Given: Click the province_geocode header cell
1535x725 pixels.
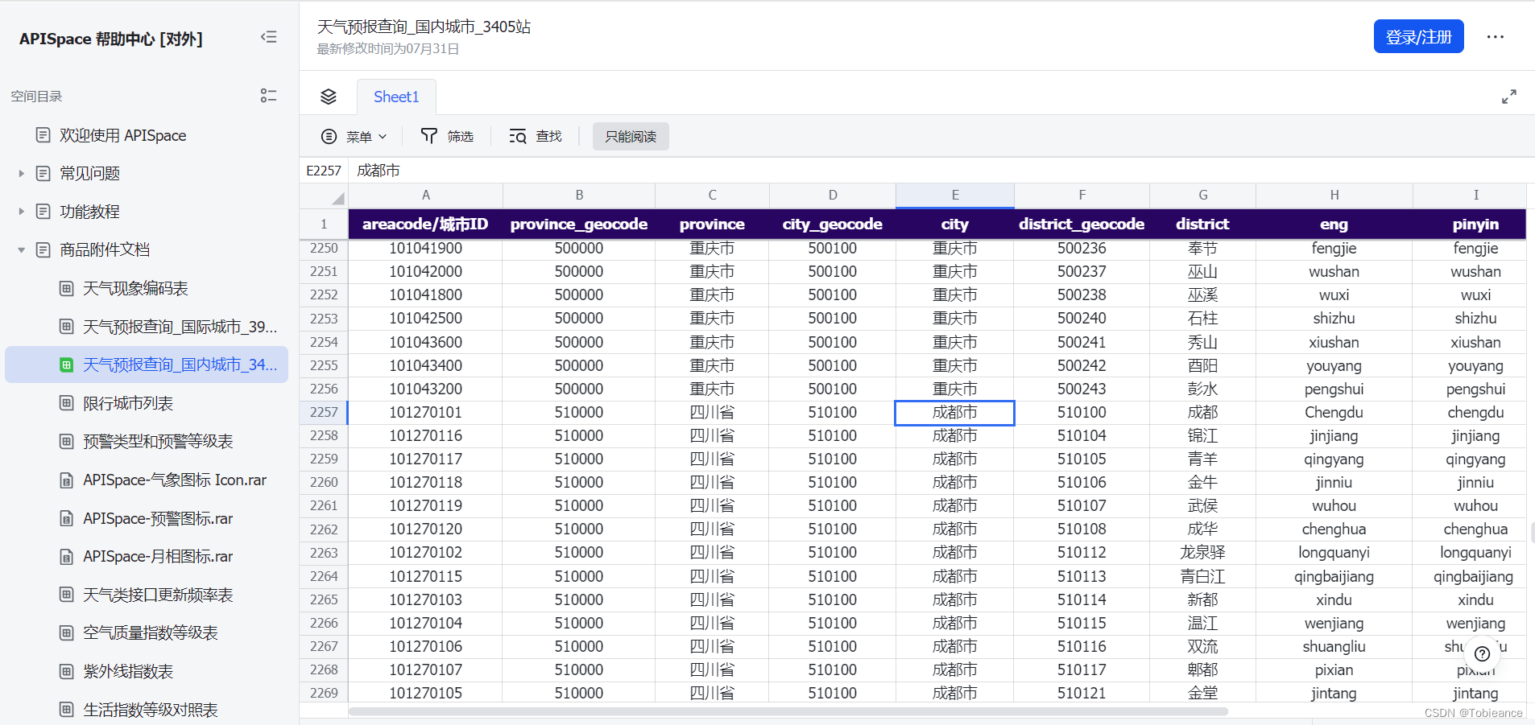Looking at the screenshot, I should 579,225.
